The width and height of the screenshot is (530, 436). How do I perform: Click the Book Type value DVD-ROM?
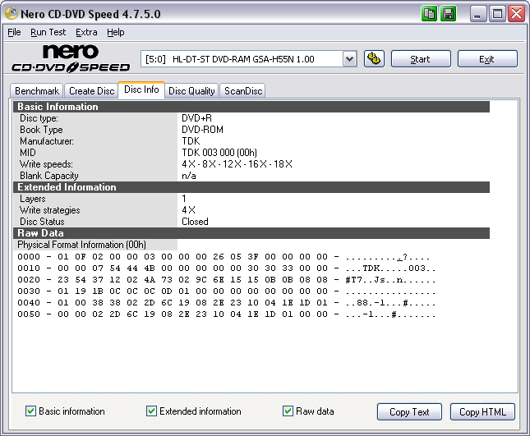pos(202,130)
